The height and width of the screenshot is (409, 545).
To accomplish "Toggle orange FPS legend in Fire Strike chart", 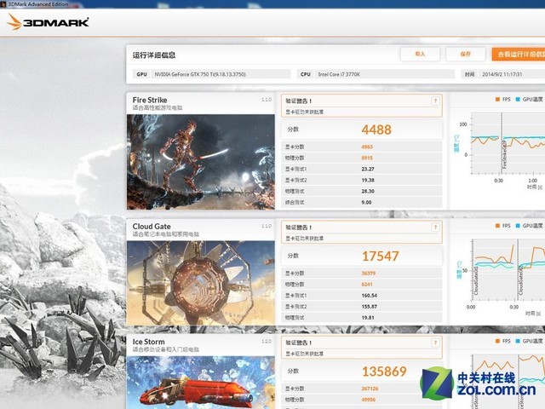I will pyautogui.click(x=503, y=100).
